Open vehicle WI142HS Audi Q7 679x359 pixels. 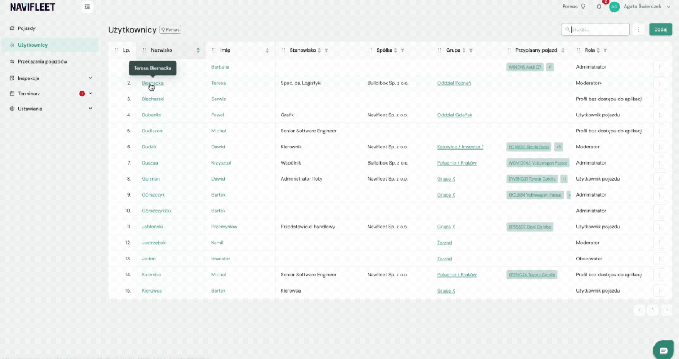coord(525,67)
